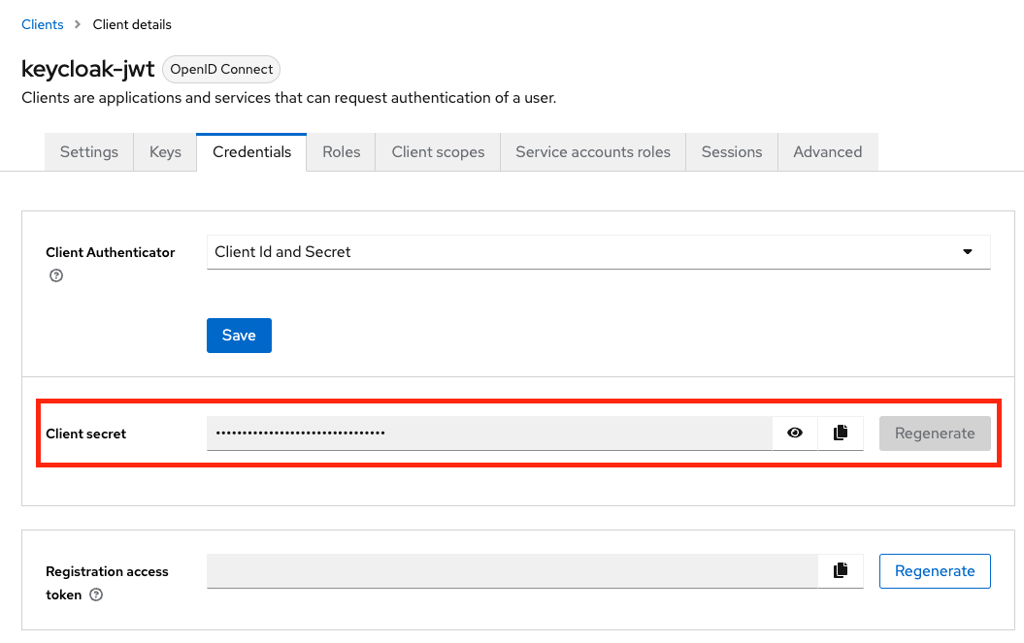Click the breadcrumb chevron separator

click(x=78, y=24)
